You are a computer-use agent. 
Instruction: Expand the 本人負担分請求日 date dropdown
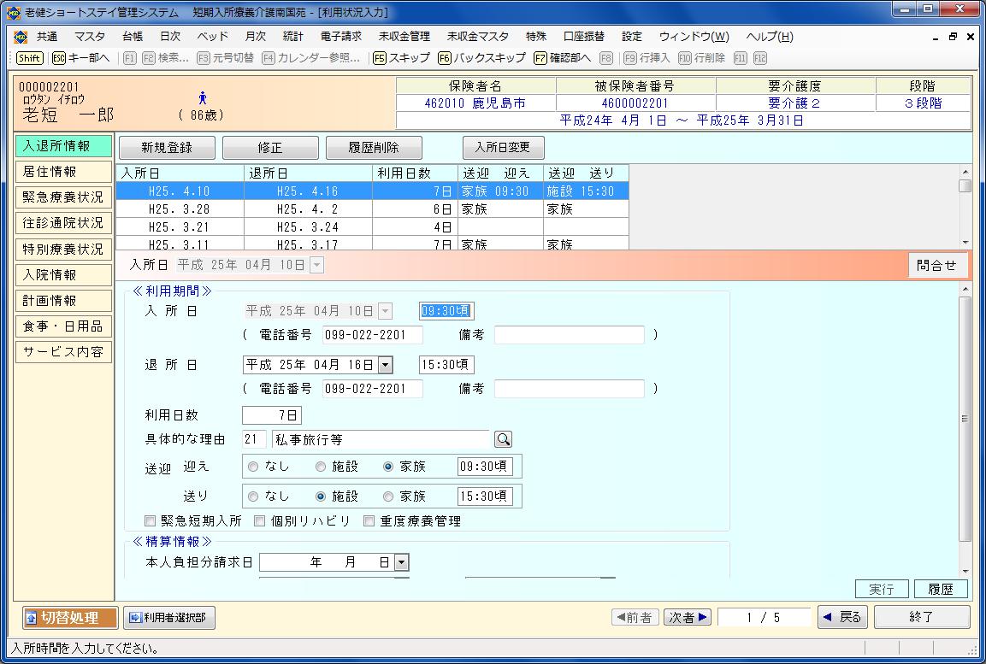point(401,562)
